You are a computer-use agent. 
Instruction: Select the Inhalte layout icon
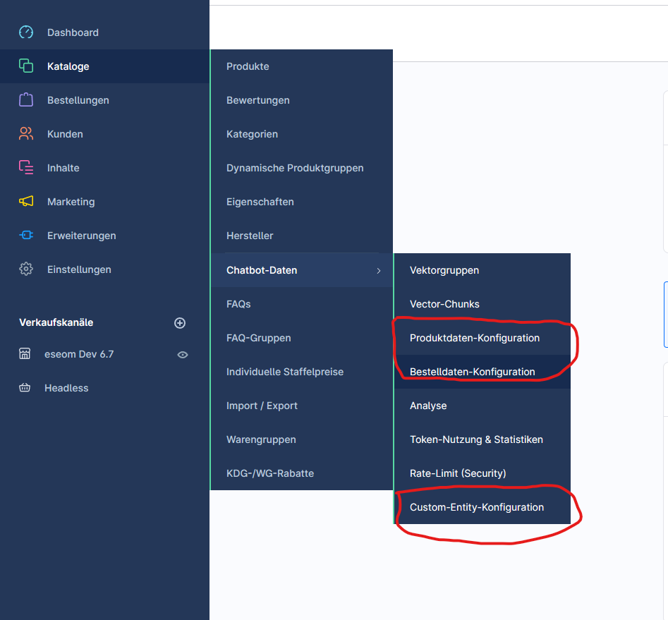tap(26, 168)
